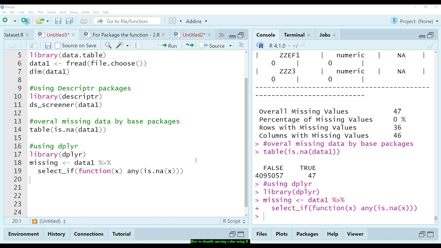
Task: Open the Session menu
Action: pyautogui.click(x=51, y=12)
